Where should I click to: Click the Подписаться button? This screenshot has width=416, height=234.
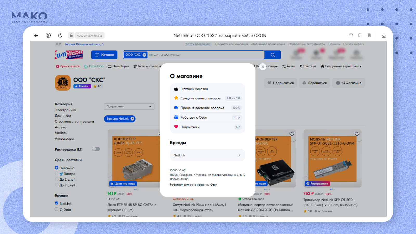pyautogui.click(x=281, y=83)
